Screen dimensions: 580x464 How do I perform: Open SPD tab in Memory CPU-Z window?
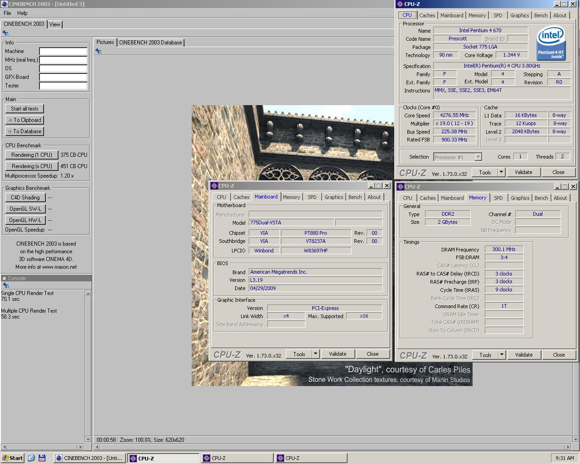click(x=498, y=198)
